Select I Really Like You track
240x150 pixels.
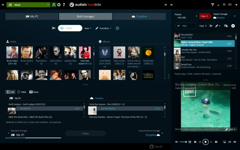click(204, 51)
